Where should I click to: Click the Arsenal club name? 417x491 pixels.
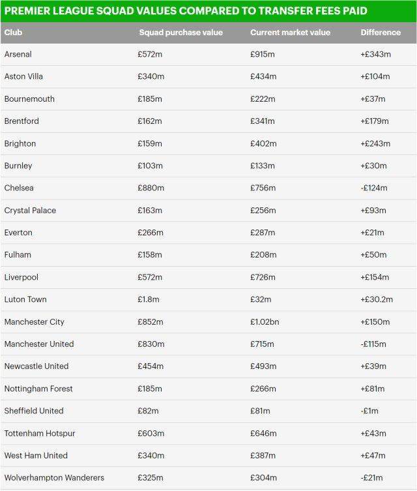click(x=18, y=54)
